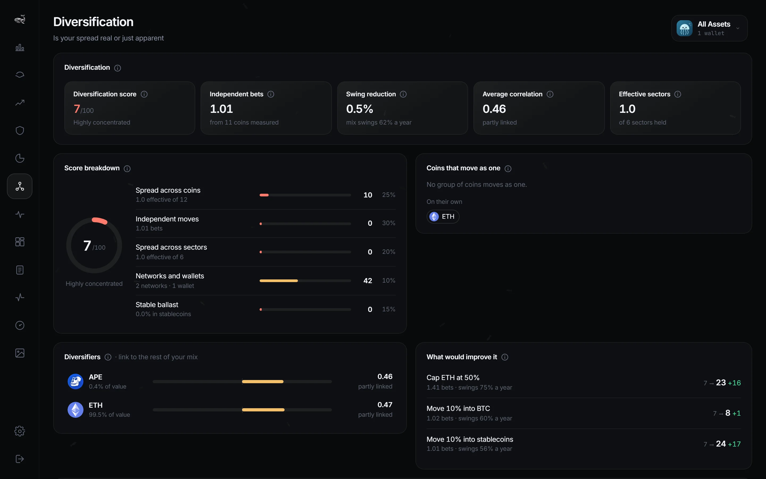Open the gauge dial sidebar icon
The width and height of the screenshot is (766, 479).
coord(20,325)
